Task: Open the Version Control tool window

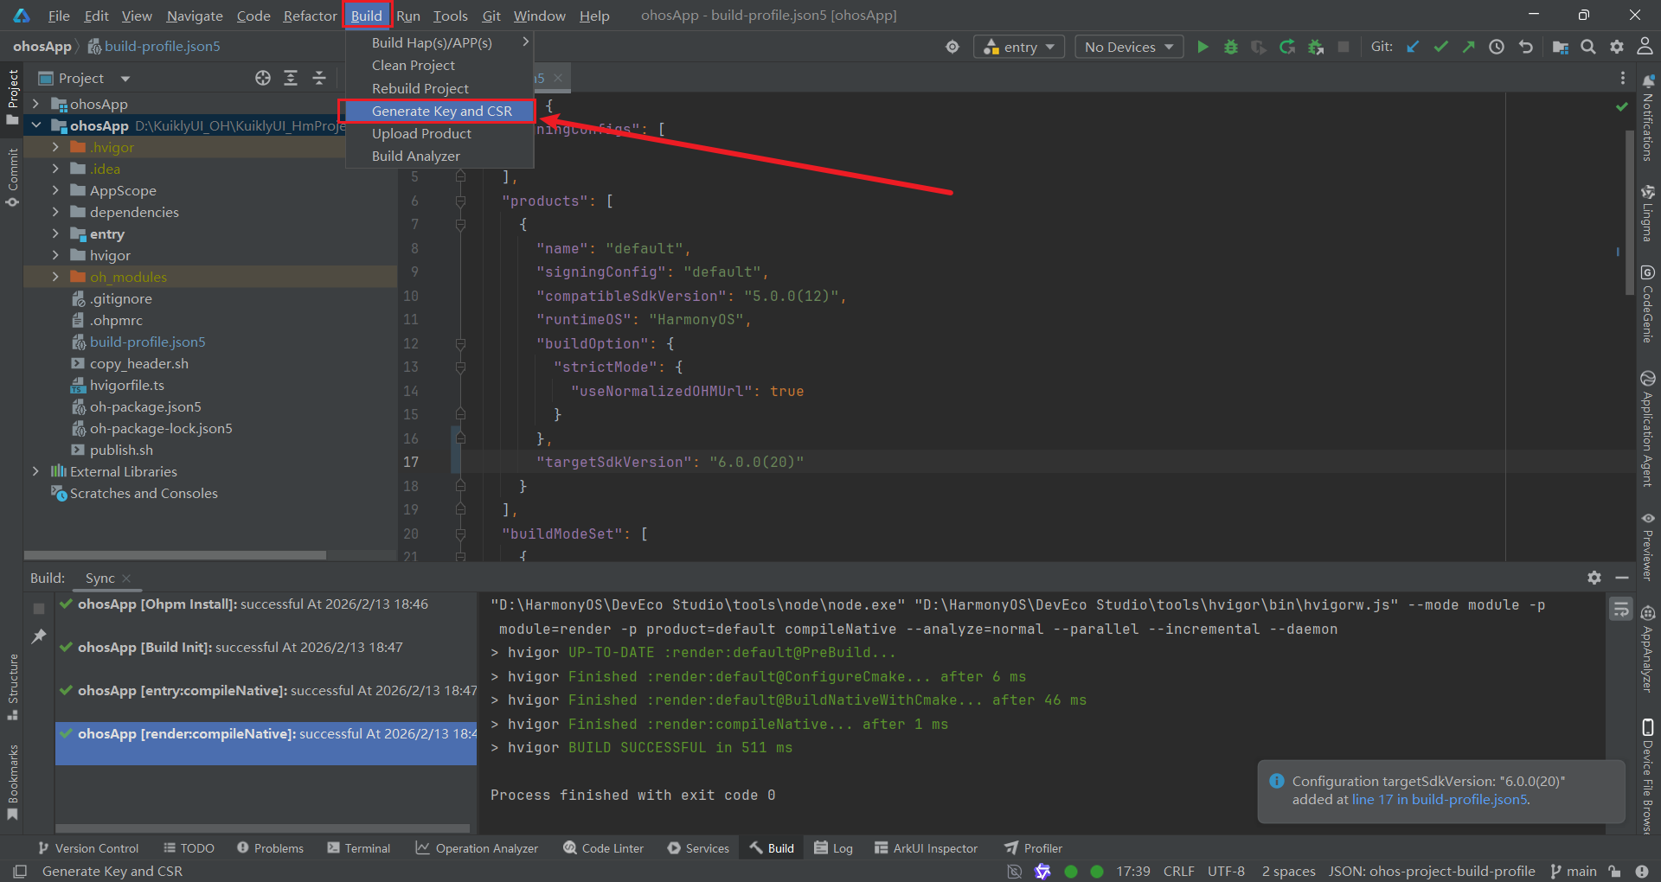Action: tap(87, 848)
